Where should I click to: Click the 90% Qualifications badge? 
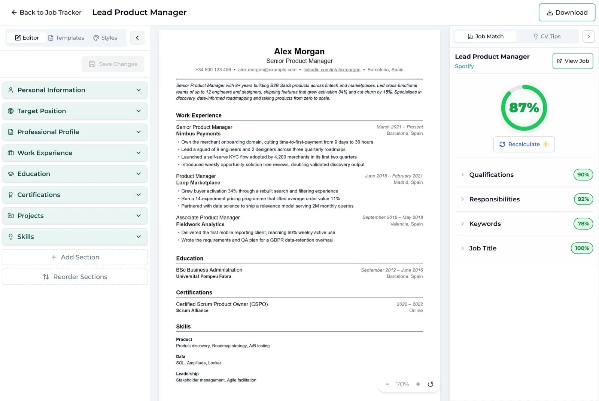583,175
